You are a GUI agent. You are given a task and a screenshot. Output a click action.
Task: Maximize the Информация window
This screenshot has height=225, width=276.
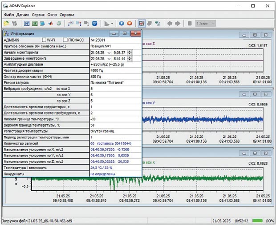tap(125, 33)
